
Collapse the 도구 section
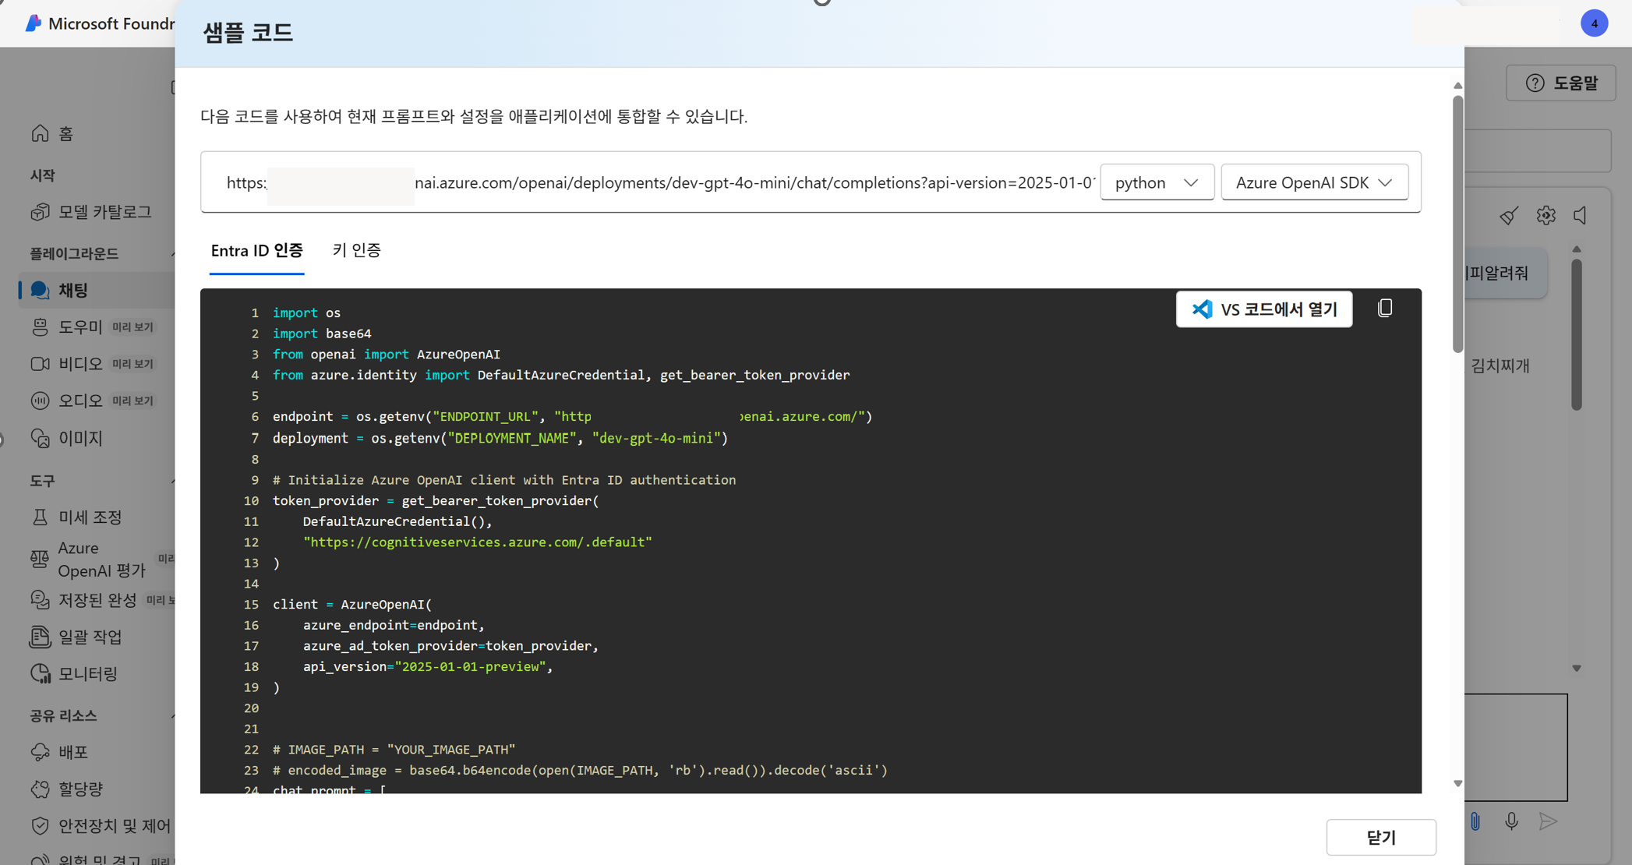coord(171,481)
